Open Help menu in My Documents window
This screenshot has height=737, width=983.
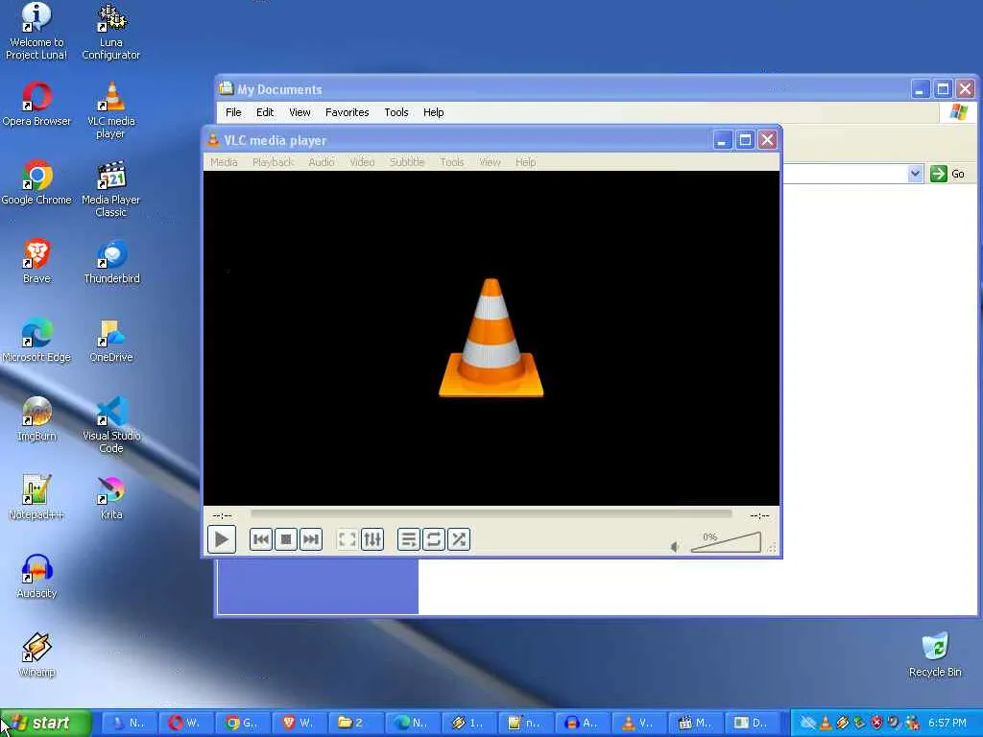pos(433,112)
